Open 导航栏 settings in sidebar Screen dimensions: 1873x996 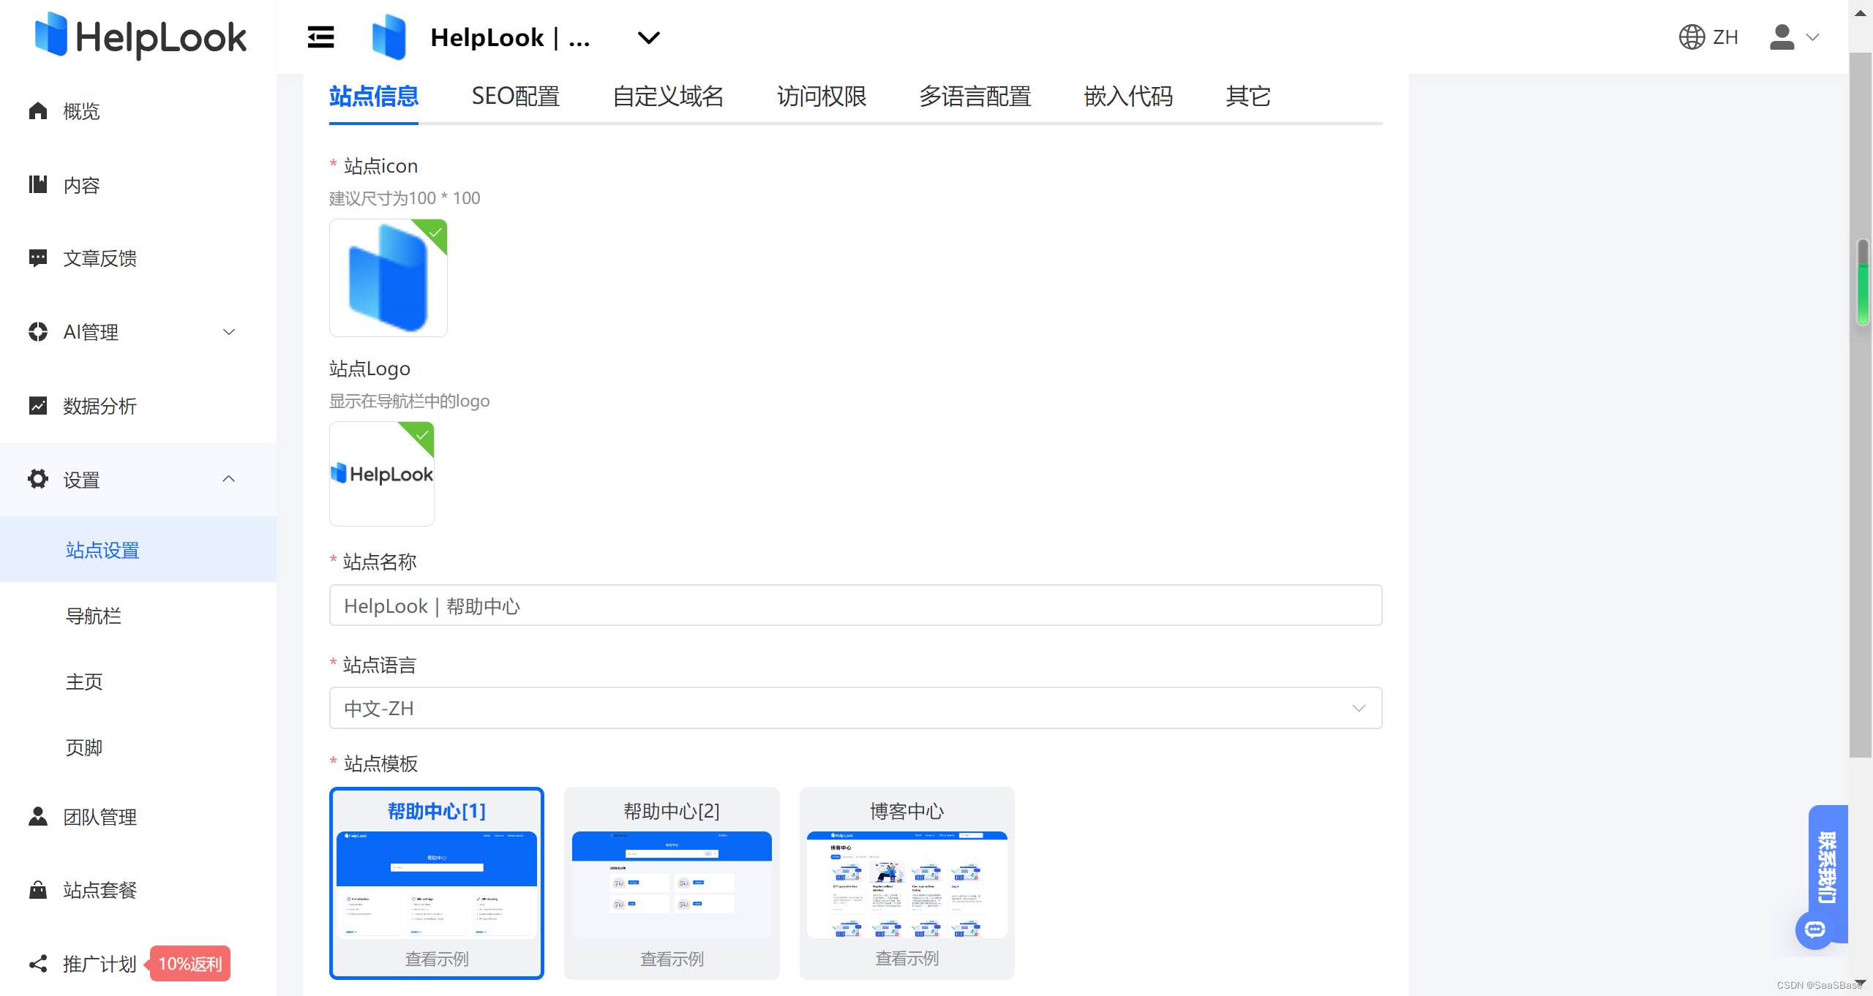(x=94, y=616)
